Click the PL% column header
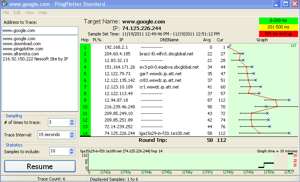Screen dimensions: 300x182 97,40
